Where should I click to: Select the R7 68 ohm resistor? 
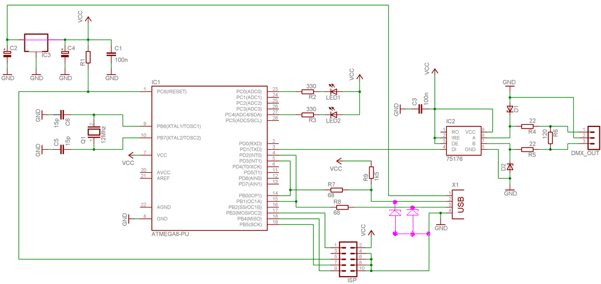337,190
